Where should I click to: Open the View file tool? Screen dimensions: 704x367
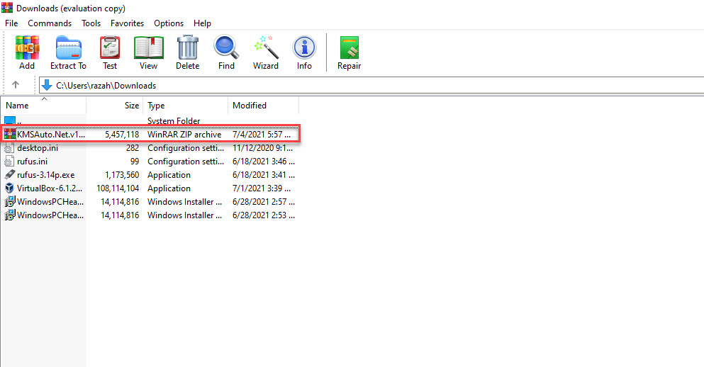click(148, 52)
